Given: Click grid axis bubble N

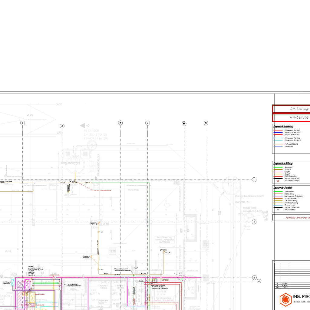Looking at the screenshot, I should click(206, 123).
